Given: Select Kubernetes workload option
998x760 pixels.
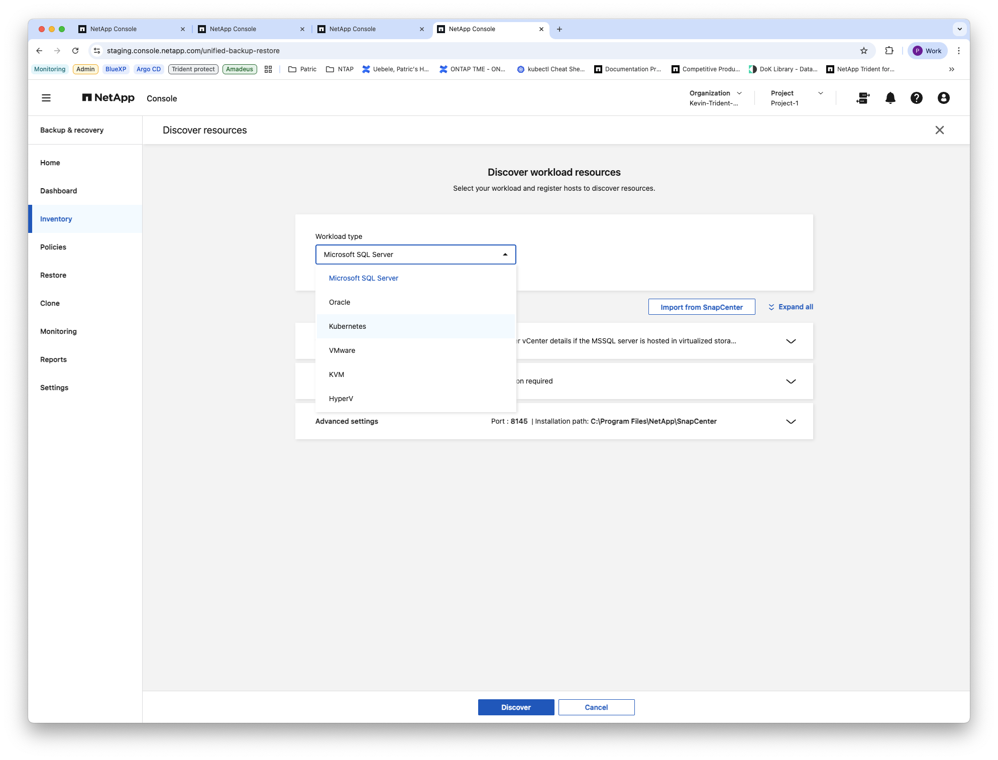Looking at the screenshot, I should coord(415,326).
